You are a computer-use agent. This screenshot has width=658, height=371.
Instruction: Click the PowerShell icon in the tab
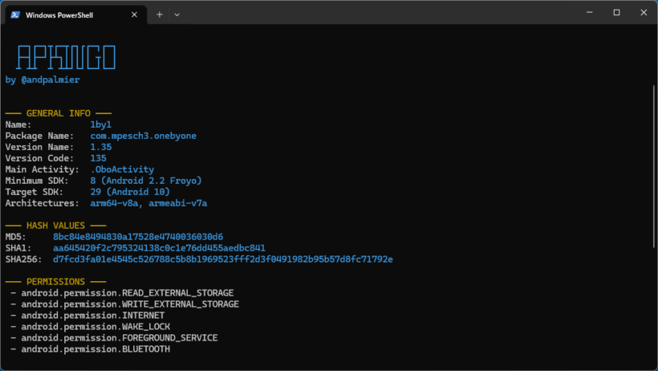(15, 14)
